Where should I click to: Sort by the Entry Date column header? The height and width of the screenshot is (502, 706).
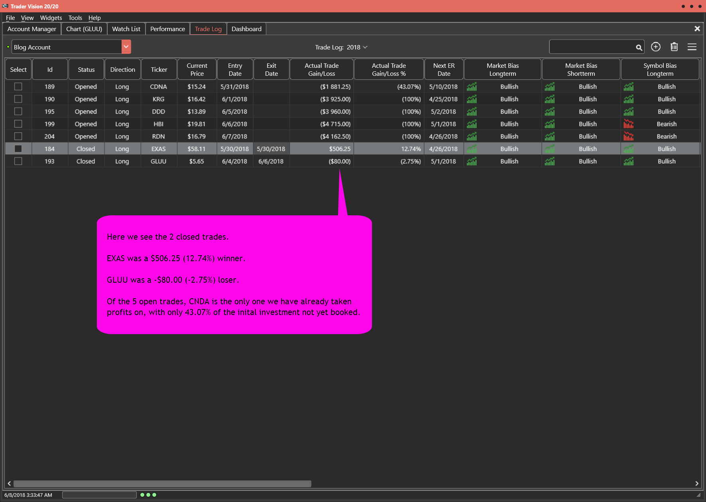click(x=235, y=69)
